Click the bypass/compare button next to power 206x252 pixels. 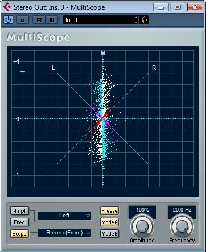coord(22,20)
